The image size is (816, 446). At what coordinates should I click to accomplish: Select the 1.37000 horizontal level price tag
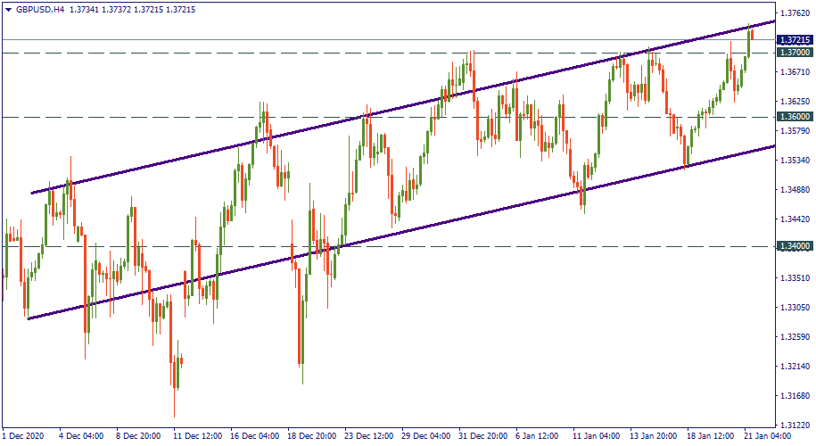point(794,53)
